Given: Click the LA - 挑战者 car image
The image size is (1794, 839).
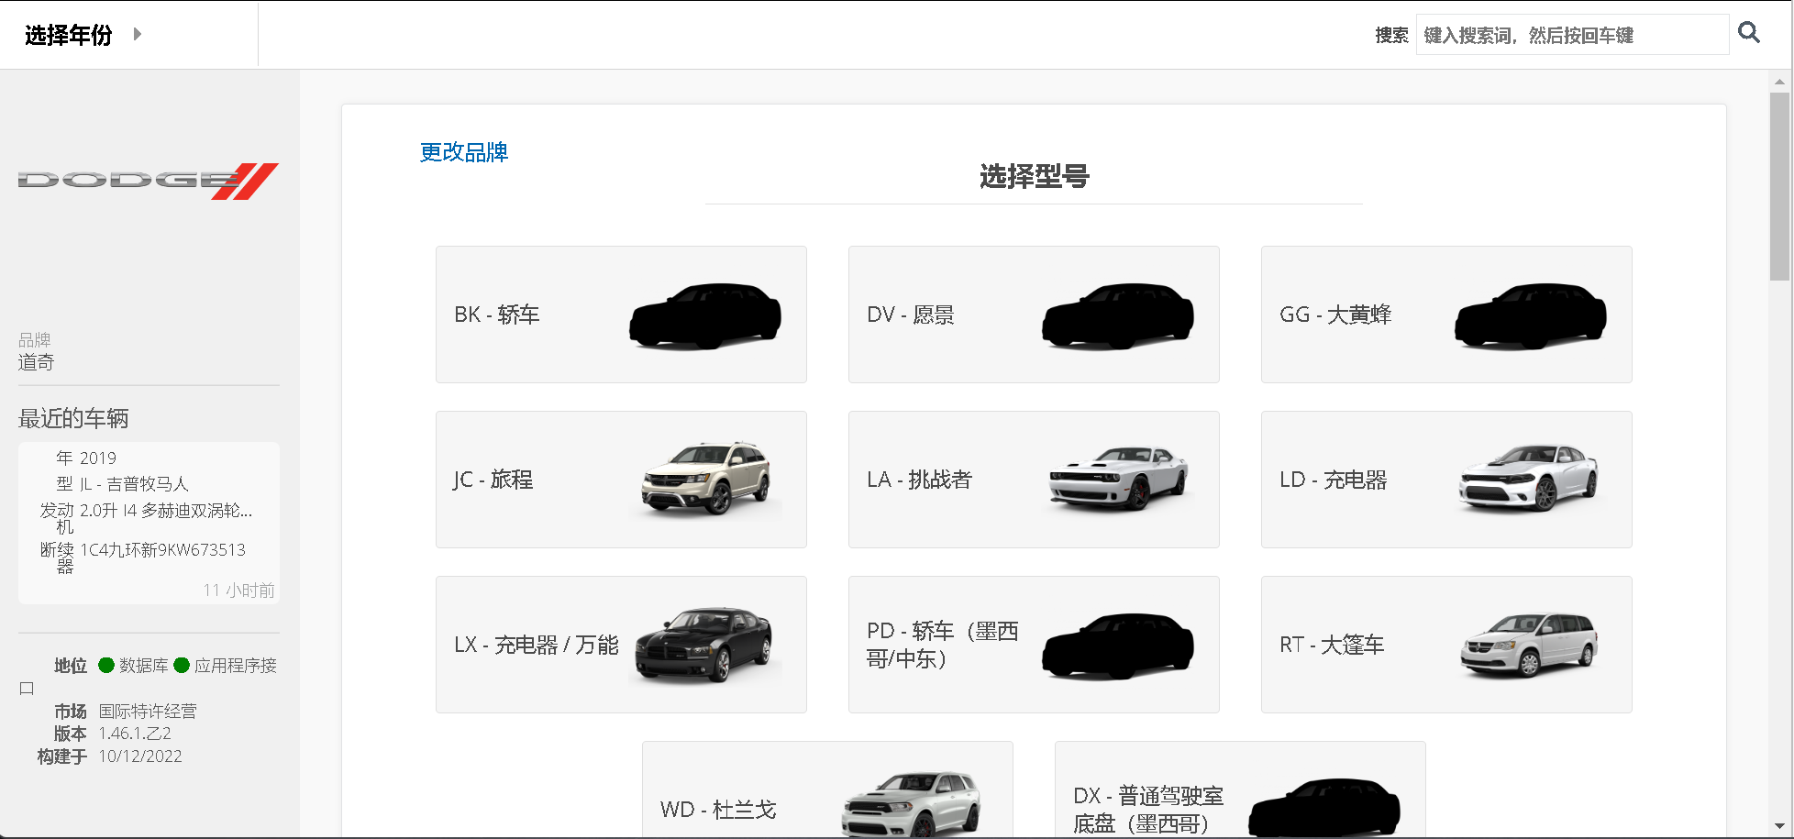Looking at the screenshot, I should [x=1118, y=479].
